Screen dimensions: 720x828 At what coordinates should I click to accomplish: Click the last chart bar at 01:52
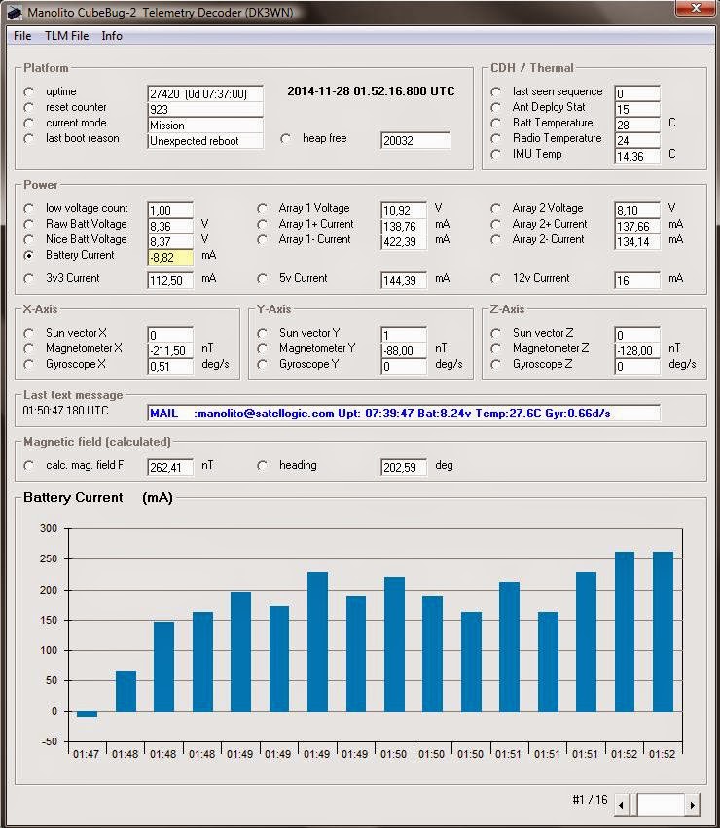coord(663,631)
